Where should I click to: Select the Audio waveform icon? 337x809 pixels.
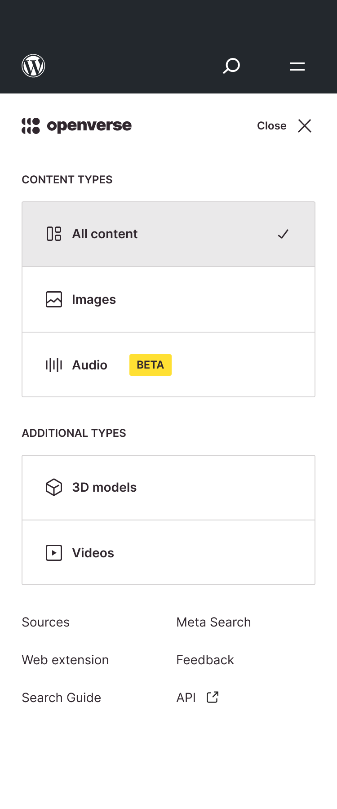pyautogui.click(x=53, y=364)
